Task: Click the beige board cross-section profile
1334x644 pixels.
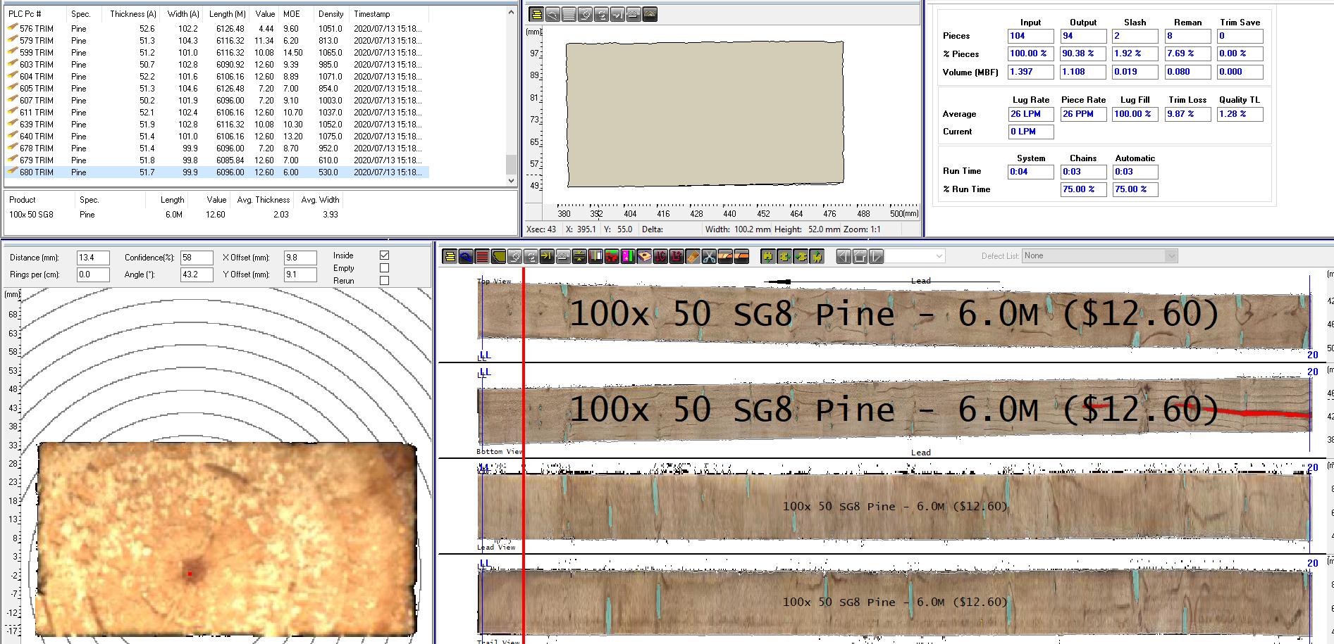Action: click(705, 114)
